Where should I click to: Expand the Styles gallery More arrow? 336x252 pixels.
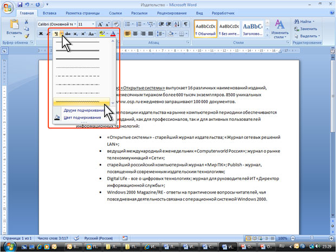(267, 35)
